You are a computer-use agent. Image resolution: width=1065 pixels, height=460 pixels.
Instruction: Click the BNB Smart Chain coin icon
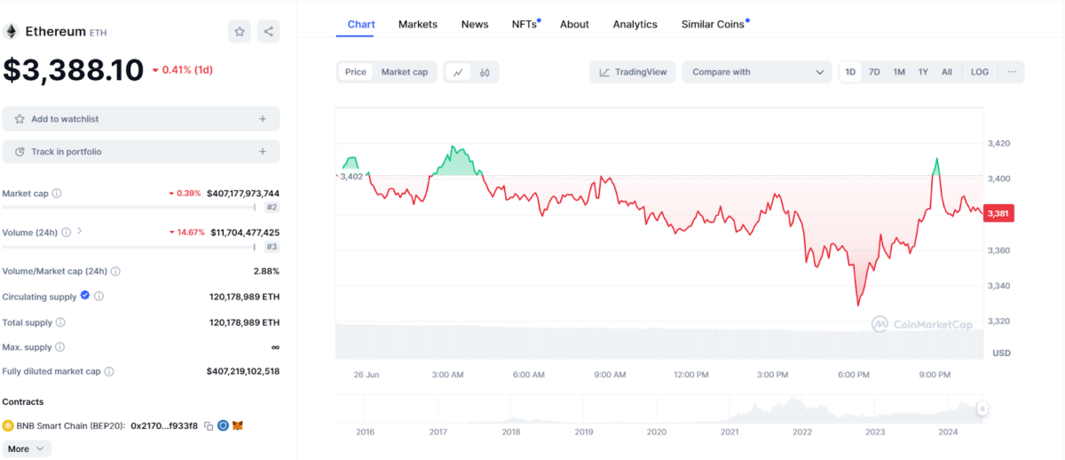pyautogui.click(x=8, y=425)
